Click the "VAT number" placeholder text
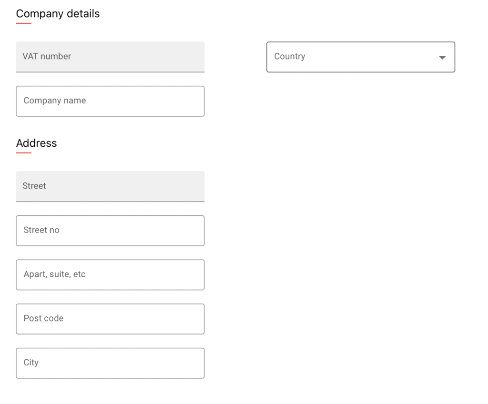488x404 pixels. [47, 56]
